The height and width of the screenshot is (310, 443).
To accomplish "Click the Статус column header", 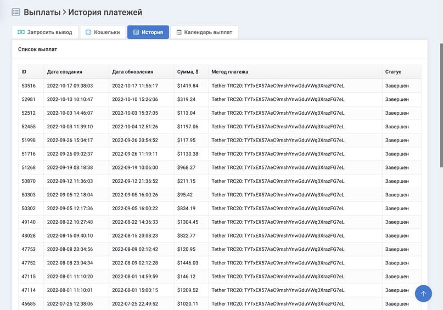I will coord(393,72).
